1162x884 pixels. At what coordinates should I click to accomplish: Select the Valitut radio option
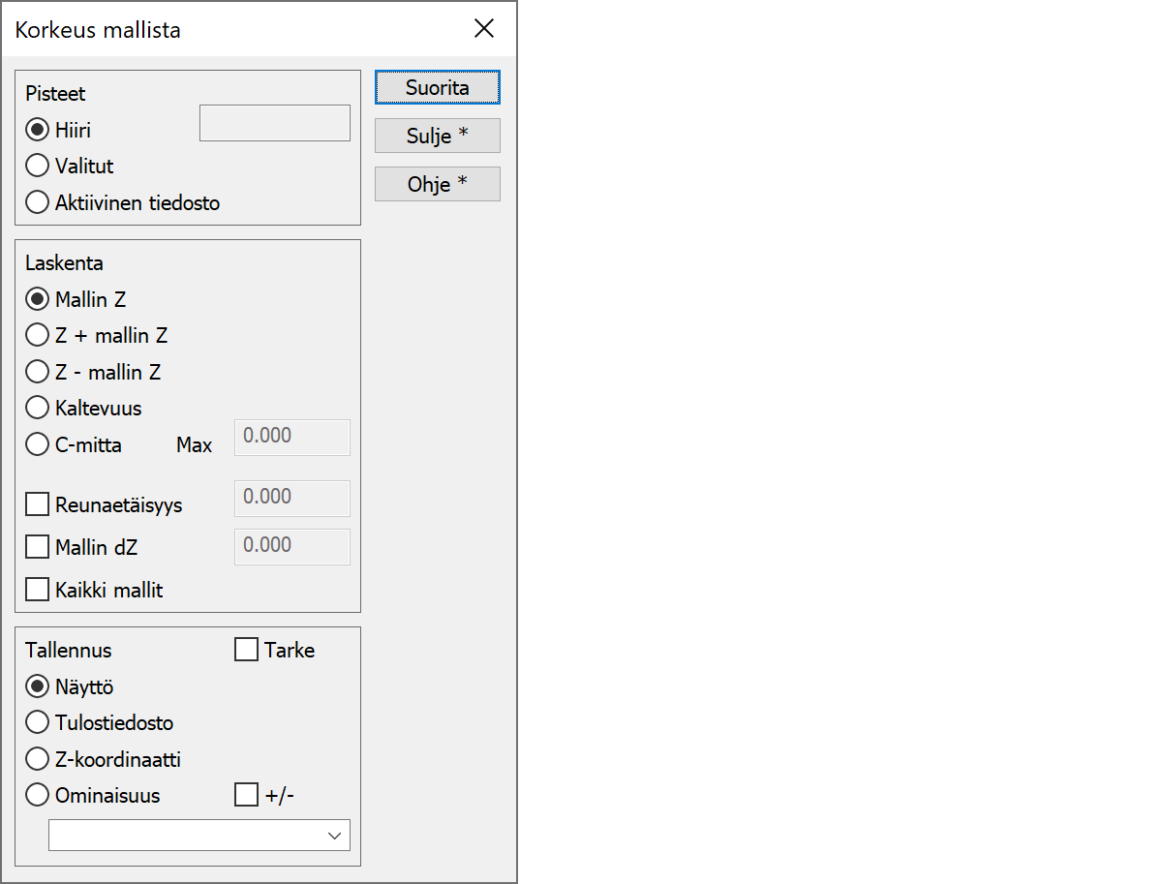38,167
